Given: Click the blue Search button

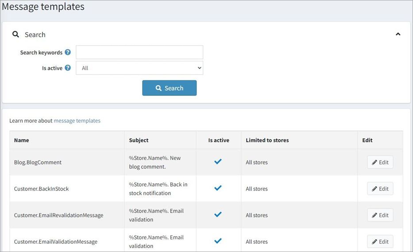Looking at the screenshot, I should [169, 88].
